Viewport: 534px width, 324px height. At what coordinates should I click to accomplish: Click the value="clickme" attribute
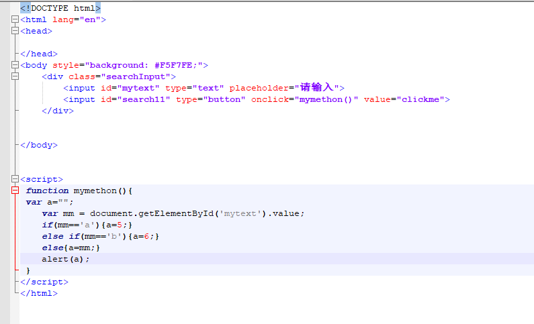click(404, 99)
